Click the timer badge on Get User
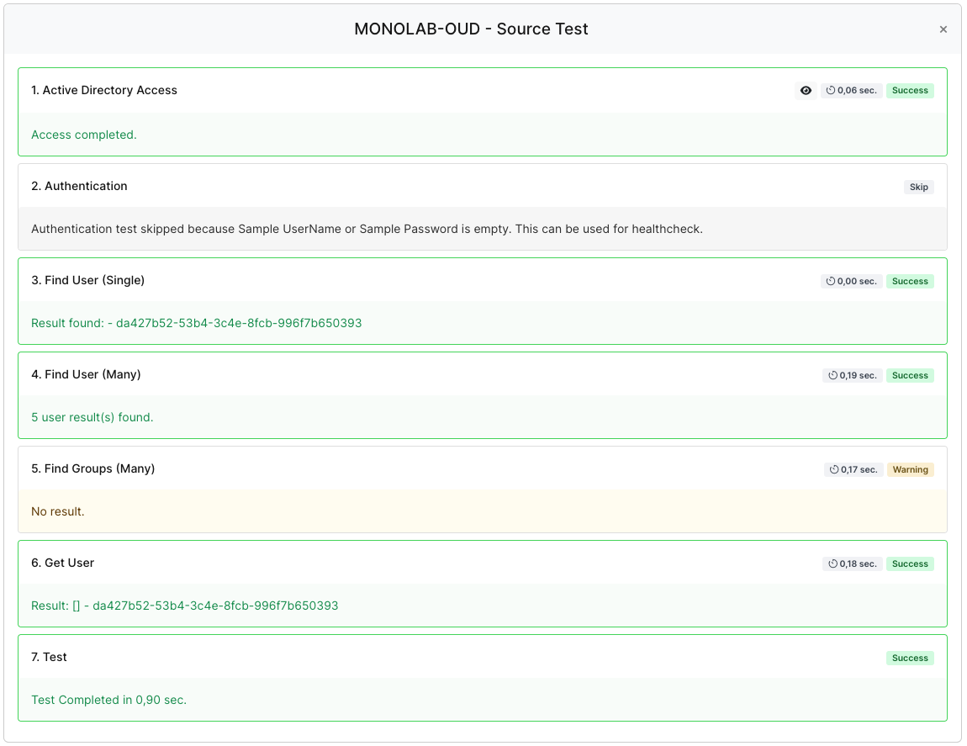This screenshot has width=967, height=746. [852, 564]
